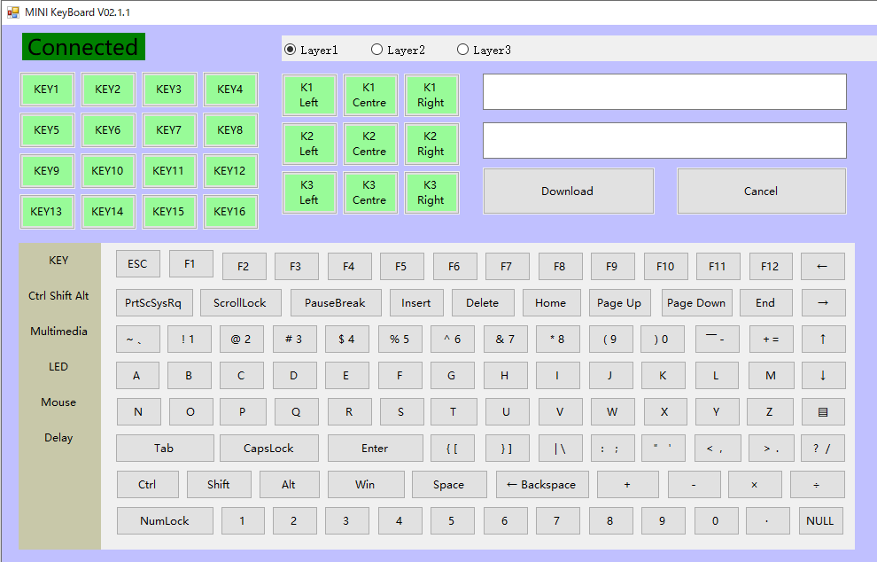
Task: Click the app icon in title bar
Action: point(12,12)
